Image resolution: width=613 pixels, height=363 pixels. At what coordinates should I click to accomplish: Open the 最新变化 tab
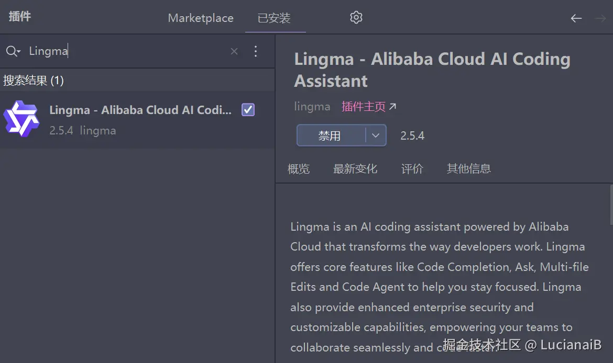pos(355,169)
